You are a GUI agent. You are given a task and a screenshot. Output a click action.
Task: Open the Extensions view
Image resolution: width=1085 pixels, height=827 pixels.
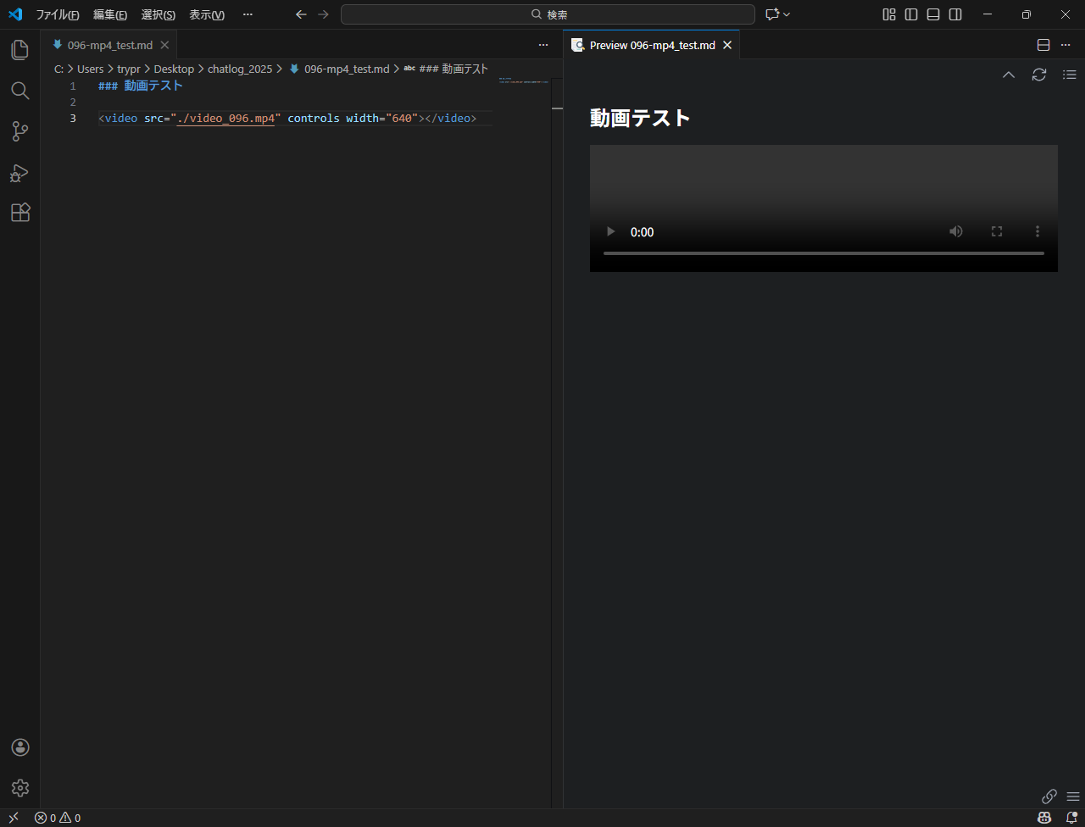[x=19, y=213]
